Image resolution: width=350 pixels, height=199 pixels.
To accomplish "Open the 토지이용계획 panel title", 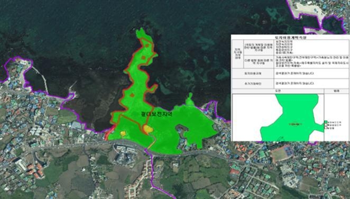I will click(x=290, y=37).
